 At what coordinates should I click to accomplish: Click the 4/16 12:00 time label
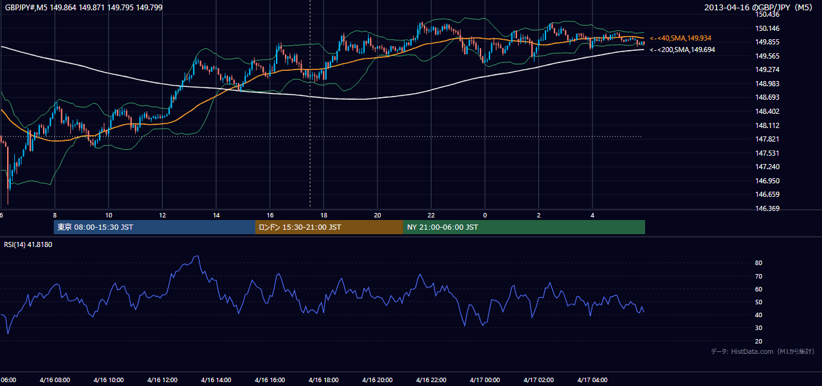162,380
